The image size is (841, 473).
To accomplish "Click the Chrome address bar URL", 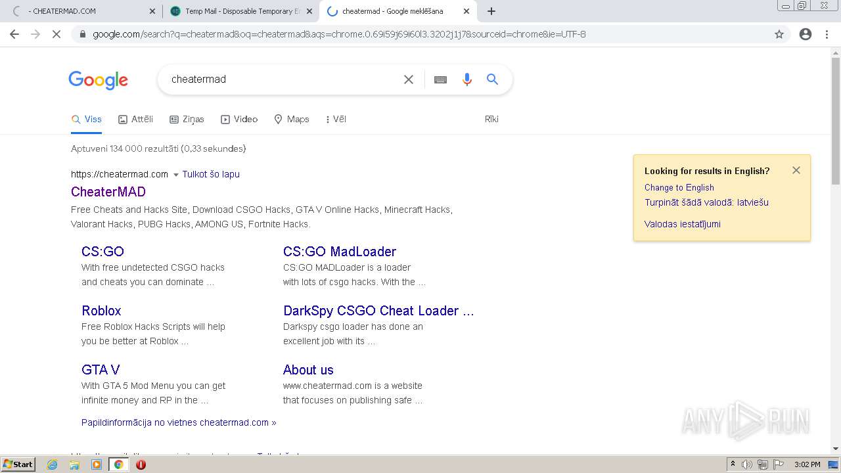I will pyautogui.click(x=339, y=34).
